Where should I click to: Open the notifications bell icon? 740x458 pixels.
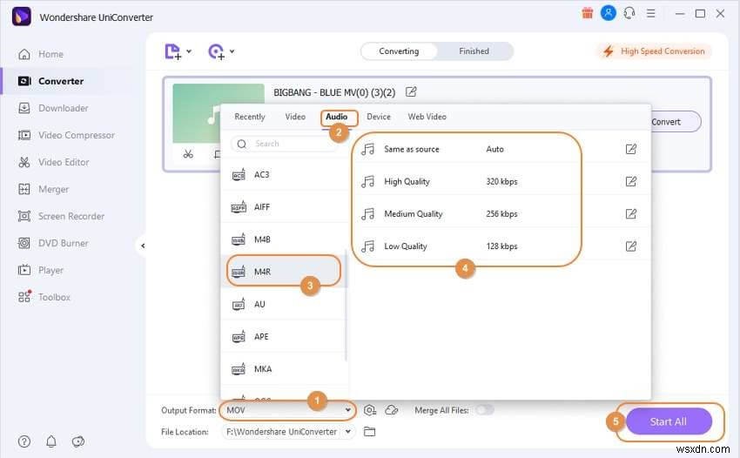tap(51, 441)
